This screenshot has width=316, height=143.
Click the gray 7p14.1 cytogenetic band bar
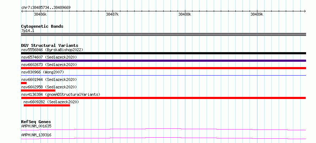[163, 34]
